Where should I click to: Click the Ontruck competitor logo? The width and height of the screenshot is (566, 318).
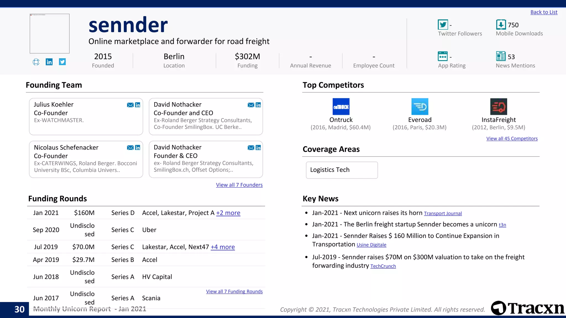point(341,107)
